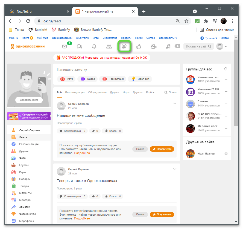Switch to Рекомендации feed tab
The width and height of the screenshot is (243, 229).
coord(75,92)
